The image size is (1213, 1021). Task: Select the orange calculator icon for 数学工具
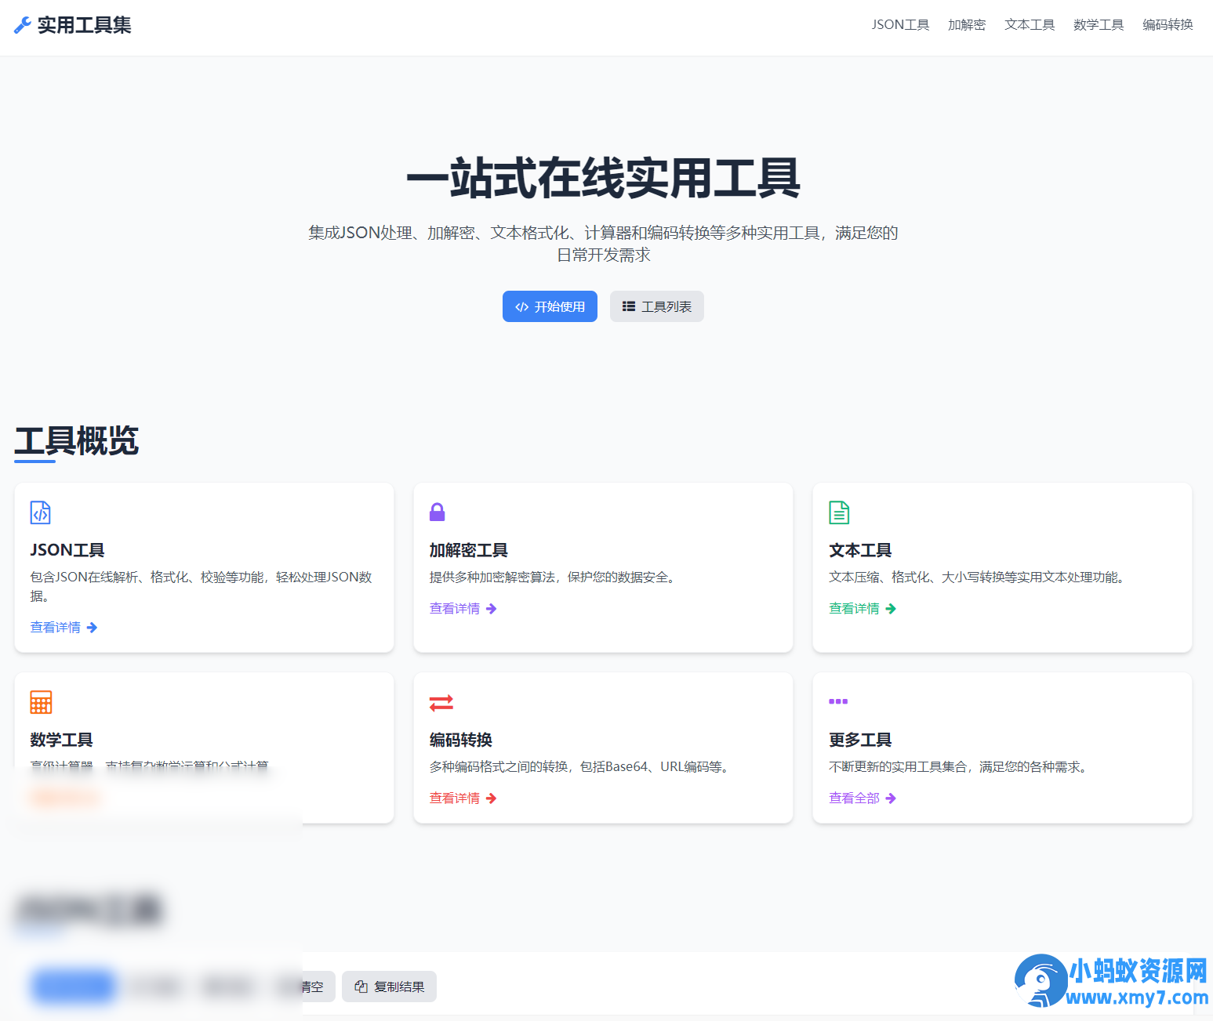40,702
